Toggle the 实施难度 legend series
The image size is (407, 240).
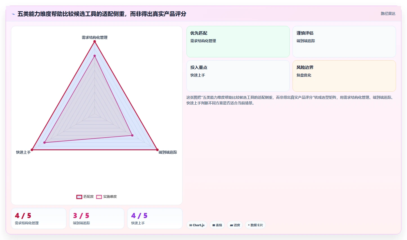106,197
